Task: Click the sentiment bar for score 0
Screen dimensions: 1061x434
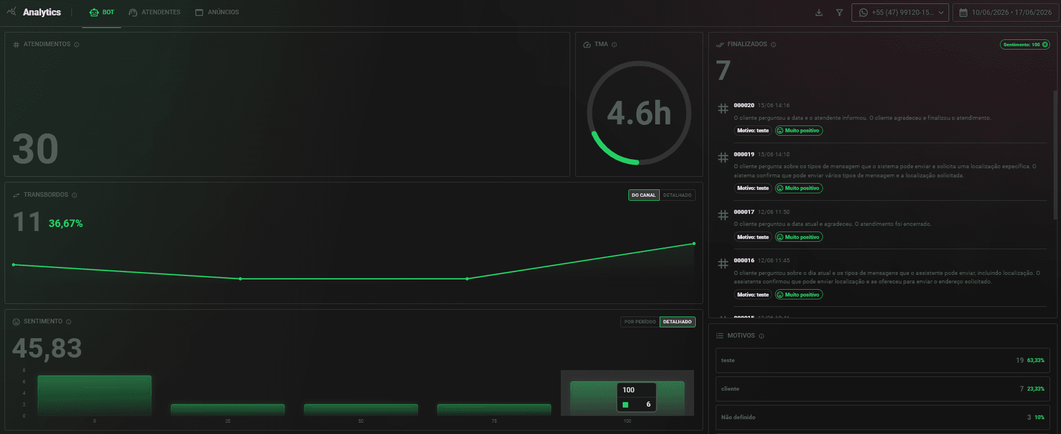Action: coord(95,395)
